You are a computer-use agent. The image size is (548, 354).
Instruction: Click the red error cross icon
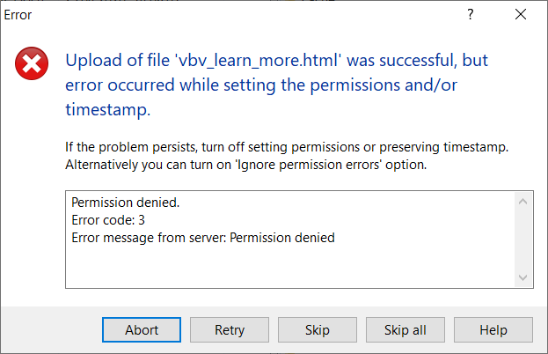point(32,63)
